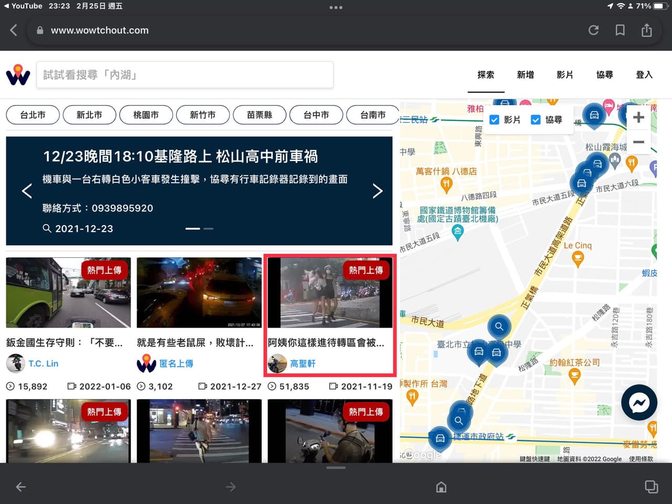Show next banner with right chevron

tap(377, 191)
